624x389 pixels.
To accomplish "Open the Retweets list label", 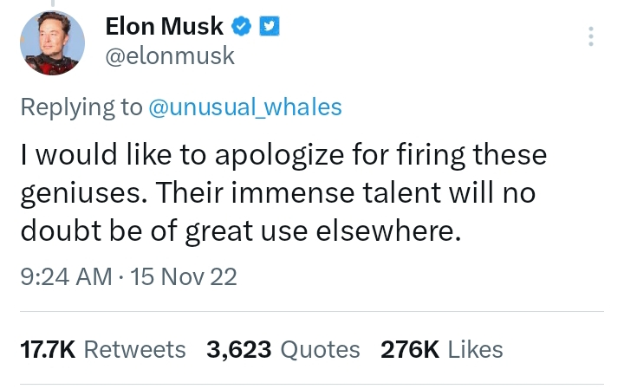I will click(x=134, y=349).
